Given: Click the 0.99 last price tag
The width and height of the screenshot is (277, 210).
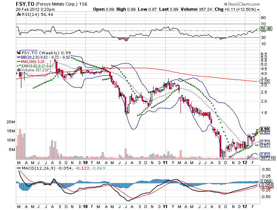Looking at the screenshot, I should click(264, 129).
